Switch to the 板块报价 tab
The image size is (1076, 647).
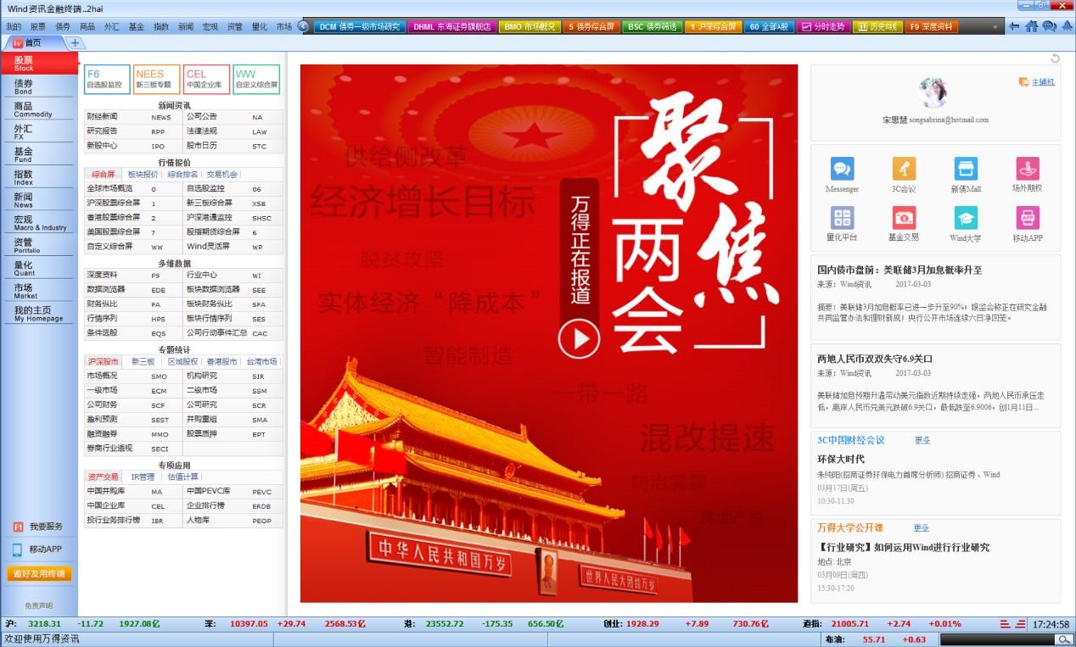click(x=143, y=174)
